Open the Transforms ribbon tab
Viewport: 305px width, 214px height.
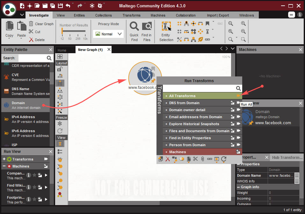point(132,15)
